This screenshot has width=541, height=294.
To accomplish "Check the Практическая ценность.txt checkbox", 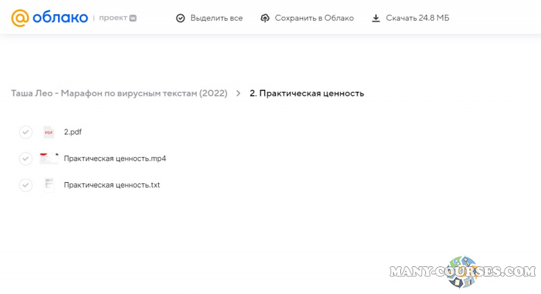I will coord(26,185).
